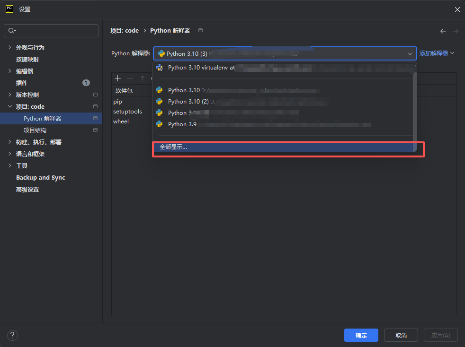Image resolution: width=465 pixels, height=347 pixels.
Task: Click the PyCharm logo icon in title bar
Action: click(9, 9)
